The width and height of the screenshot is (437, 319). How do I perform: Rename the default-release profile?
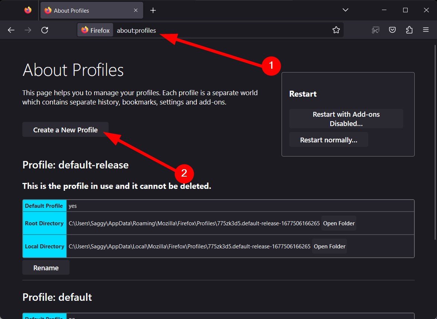click(x=46, y=268)
